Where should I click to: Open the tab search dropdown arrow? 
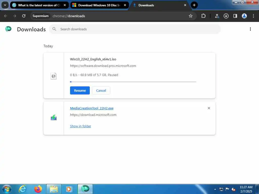[5, 5]
